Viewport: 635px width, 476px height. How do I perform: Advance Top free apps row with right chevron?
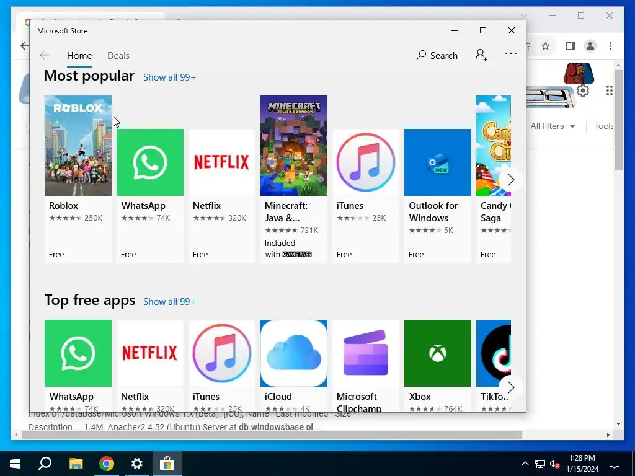point(510,387)
